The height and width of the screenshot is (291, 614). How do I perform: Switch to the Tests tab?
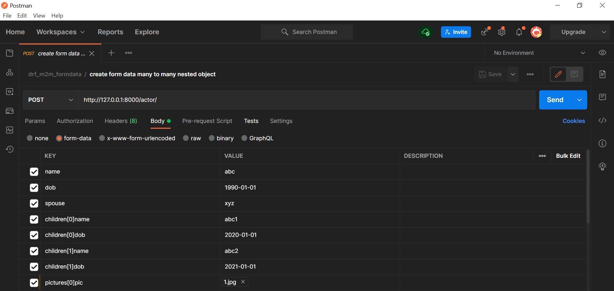[x=251, y=121]
